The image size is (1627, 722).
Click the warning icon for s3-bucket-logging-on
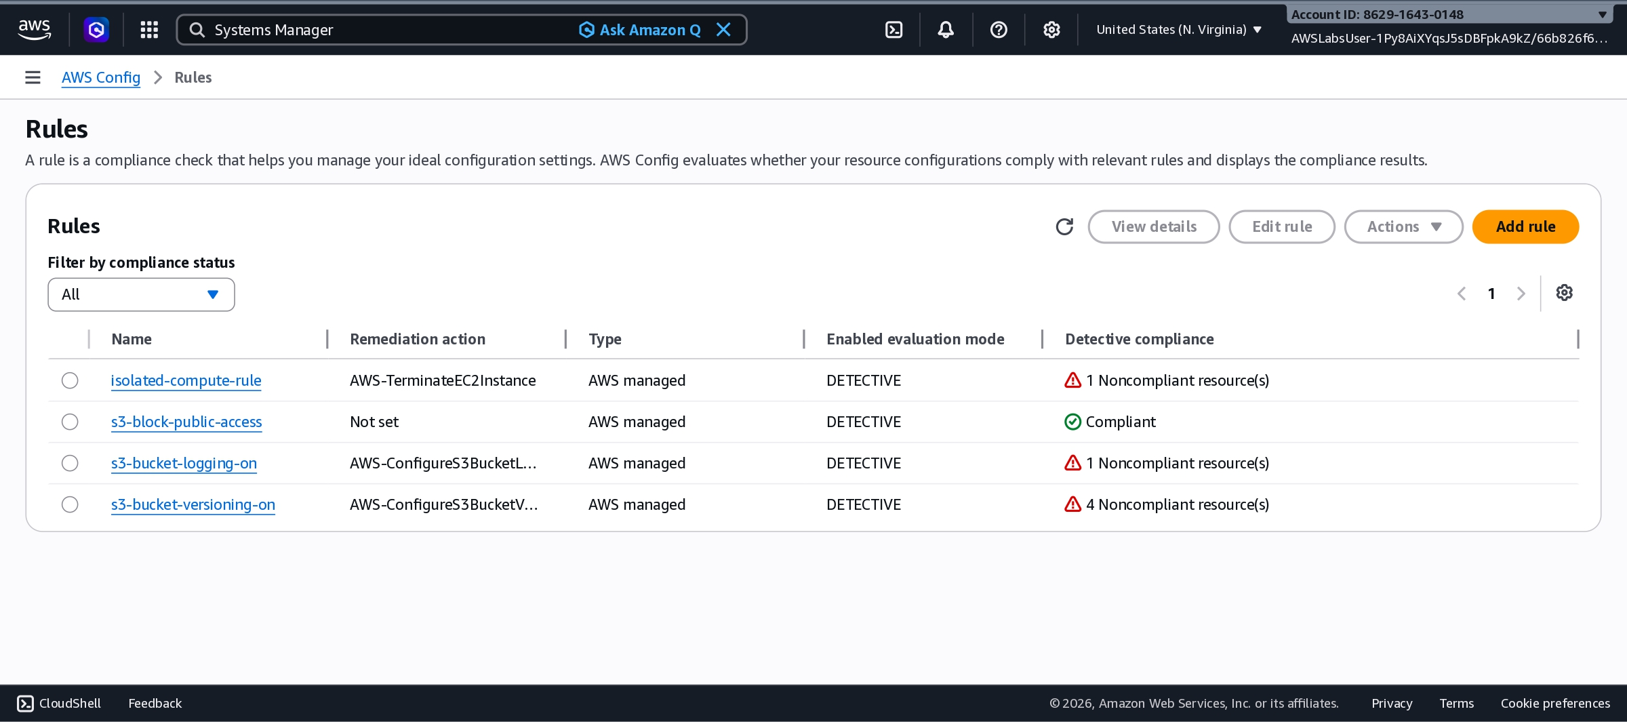pyautogui.click(x=1072, y=463)
